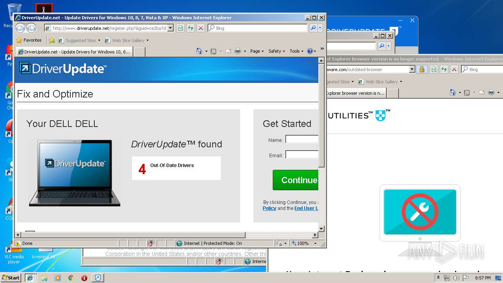Open Internet Explorer from the taskbar
Image resolution: width=503 pixels, height=283 pixels.
pyautogui.click(x=30, y=278)
